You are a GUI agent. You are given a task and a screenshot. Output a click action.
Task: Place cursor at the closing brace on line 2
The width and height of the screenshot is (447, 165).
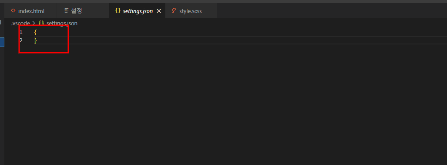click(36, 40)
